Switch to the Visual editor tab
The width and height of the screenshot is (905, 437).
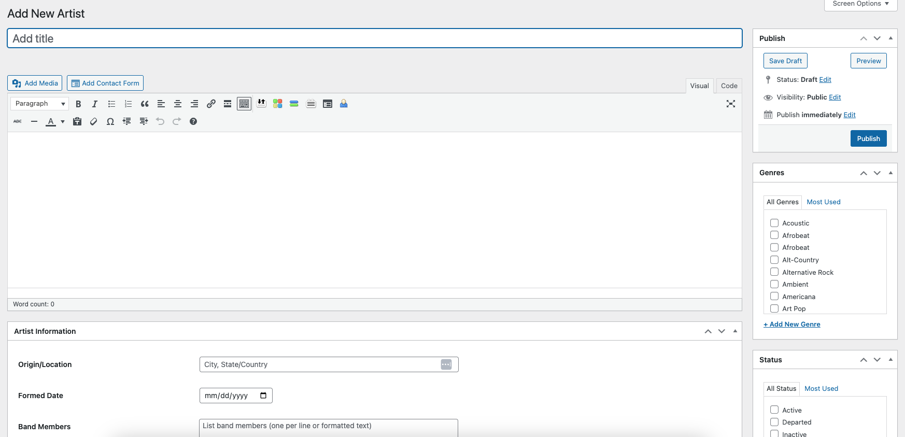[x=699, y=86]
